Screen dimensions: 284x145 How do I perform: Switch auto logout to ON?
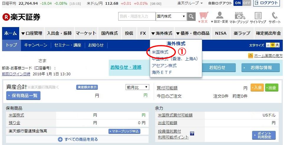[x=238, y=3]
